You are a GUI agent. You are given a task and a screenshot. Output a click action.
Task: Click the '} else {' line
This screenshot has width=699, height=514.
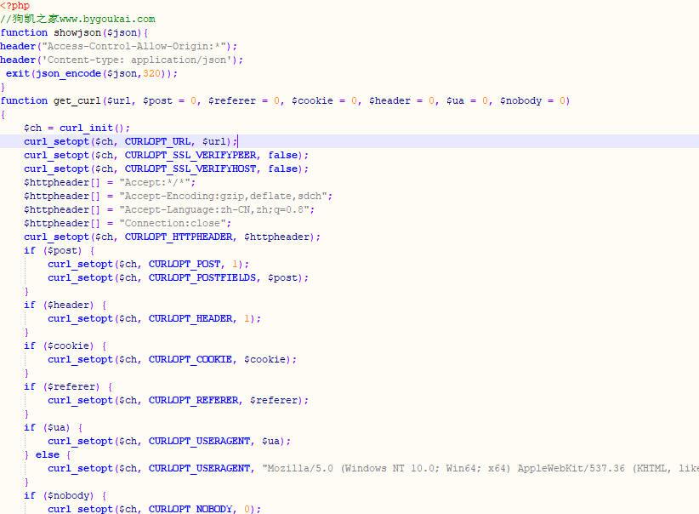tap(48, 454)
